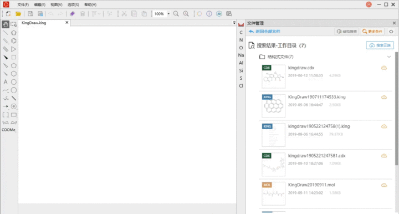This screenshot has height=214, width=399.
Task: Select the cyclobutane square ring tool
Action: (x=14, y=58)
